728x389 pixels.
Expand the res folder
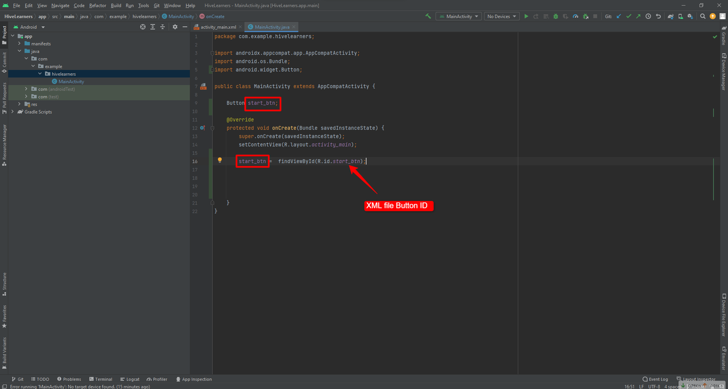pyautogui.click(x=20, y=104)
